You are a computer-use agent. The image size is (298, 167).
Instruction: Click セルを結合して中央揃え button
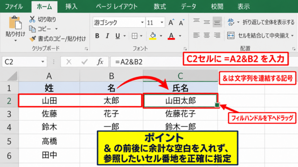tap(264, 35)
